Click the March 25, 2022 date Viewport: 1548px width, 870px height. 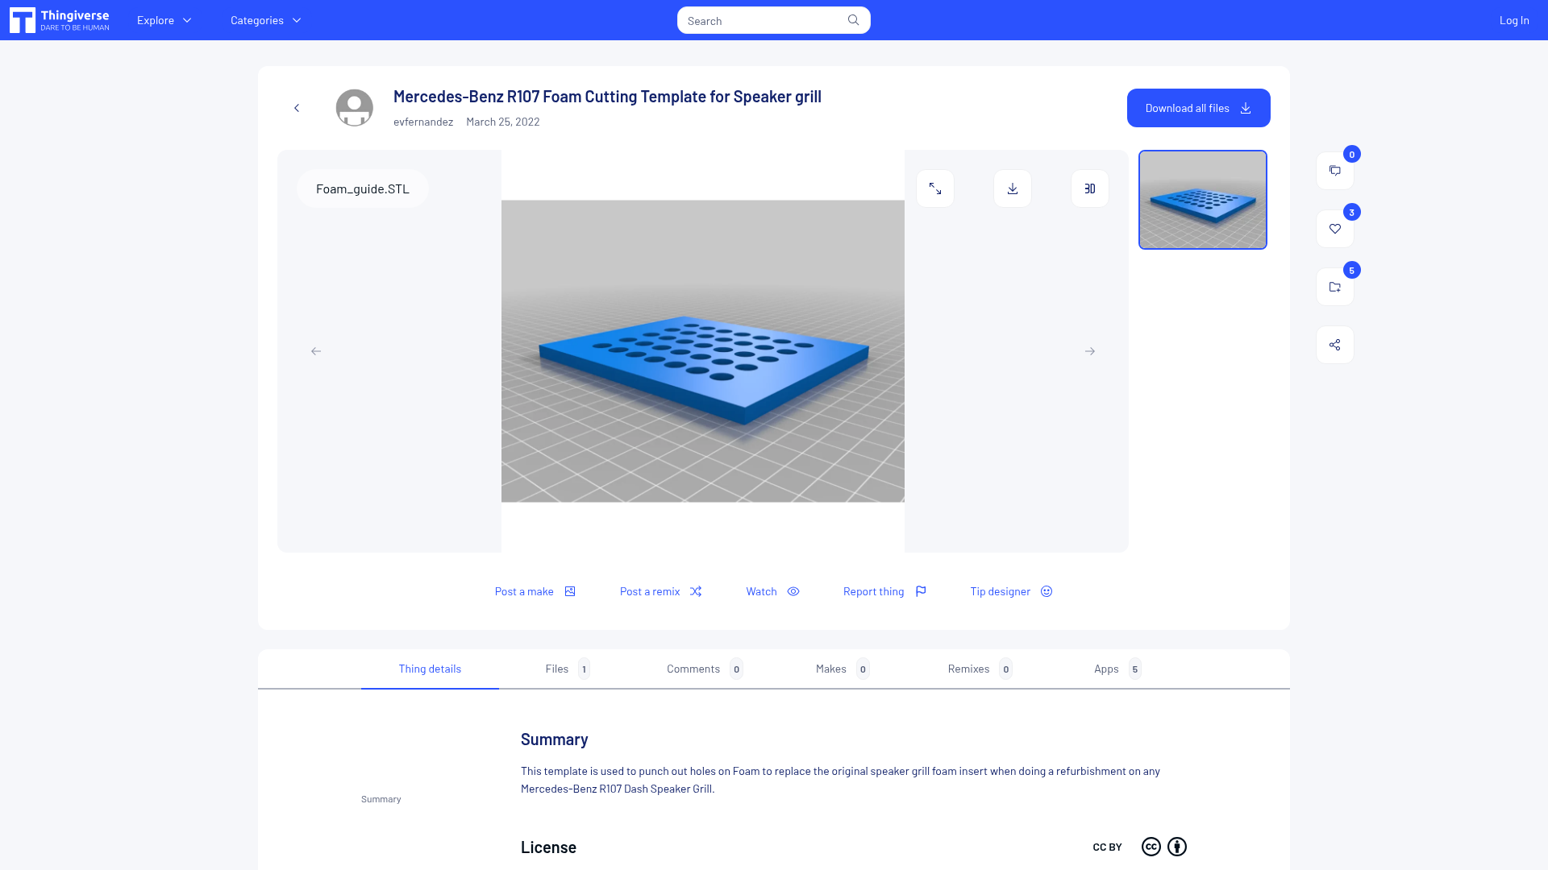coord(503,122)
